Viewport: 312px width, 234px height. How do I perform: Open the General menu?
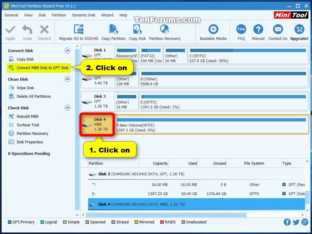pyautogui.click(x=11, y=15)
